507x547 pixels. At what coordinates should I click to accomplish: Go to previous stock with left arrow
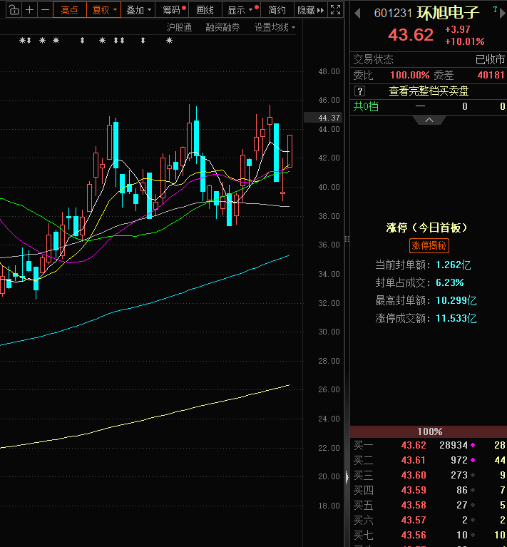click(357, 14)
